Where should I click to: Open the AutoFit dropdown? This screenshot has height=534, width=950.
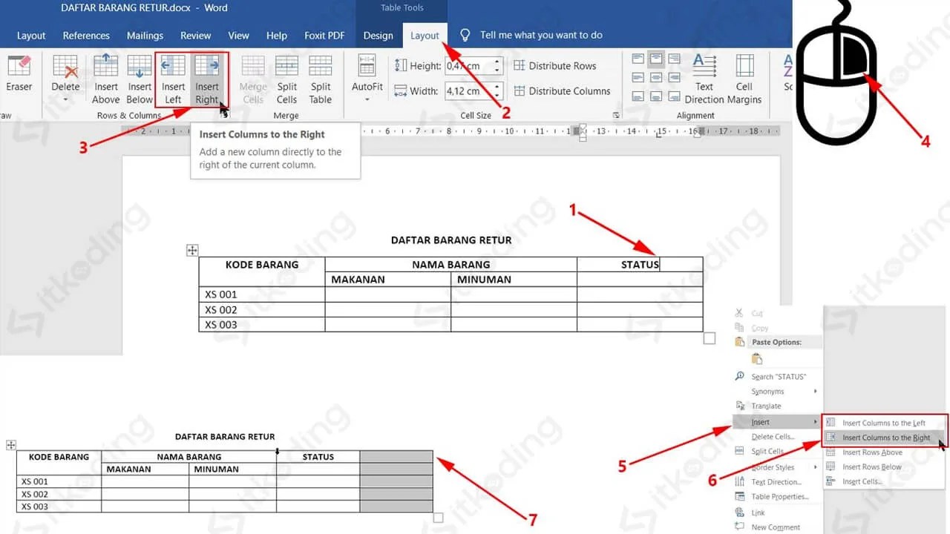(367, 79)
